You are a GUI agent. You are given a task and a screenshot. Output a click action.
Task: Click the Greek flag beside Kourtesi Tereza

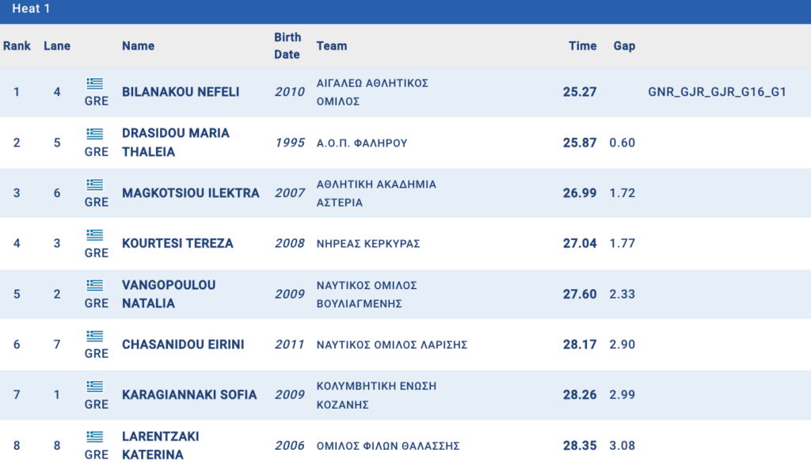click(95, 235)
